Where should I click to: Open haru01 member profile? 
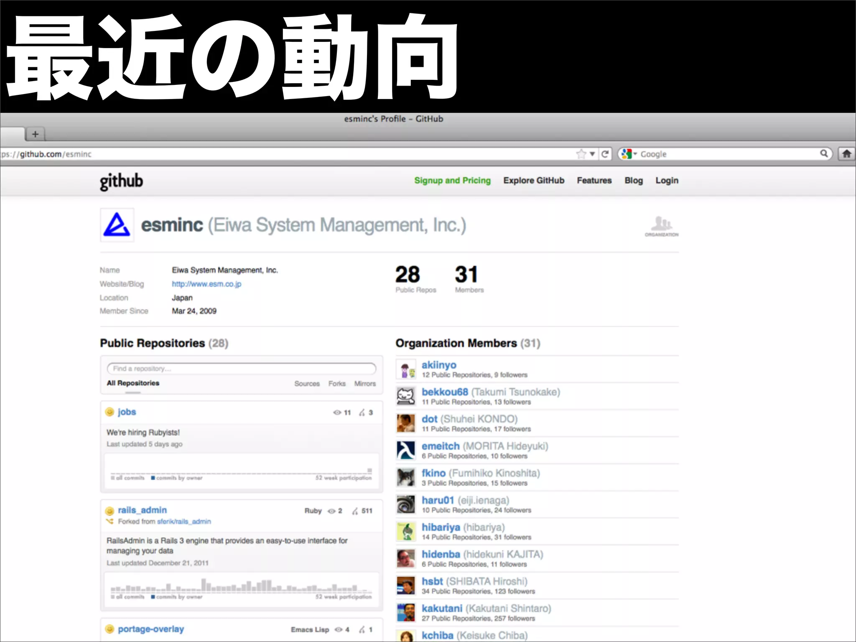pos(438,500)
